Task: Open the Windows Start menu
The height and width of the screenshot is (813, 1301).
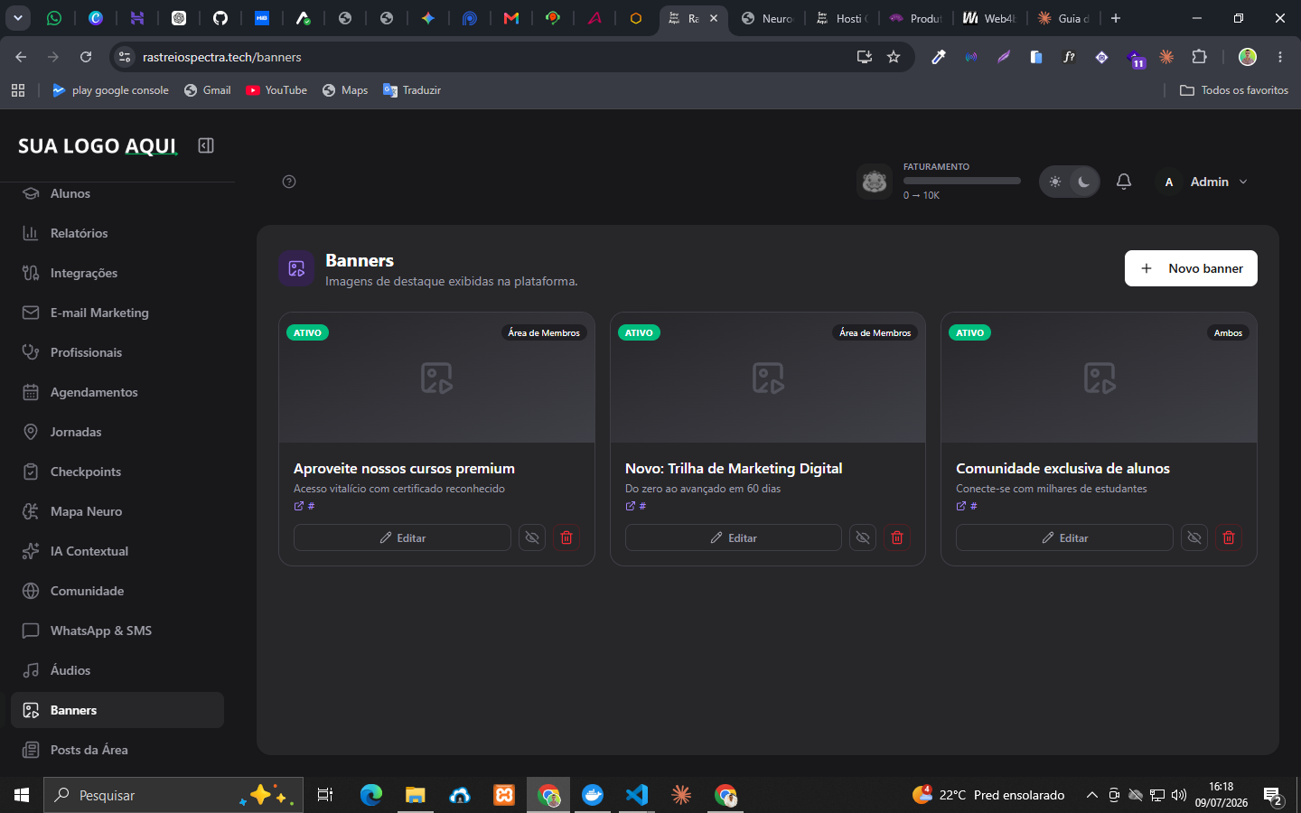Action: (22, 795)
